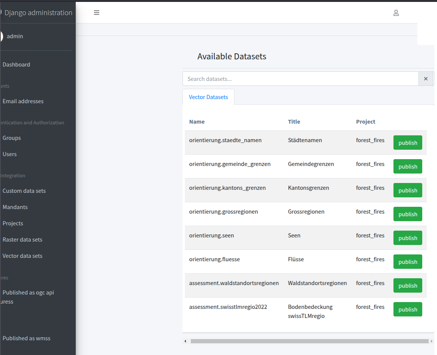
Task: Publish the orientierung.seen dataset
Action: pyautogui.click(x=407, y=238)
